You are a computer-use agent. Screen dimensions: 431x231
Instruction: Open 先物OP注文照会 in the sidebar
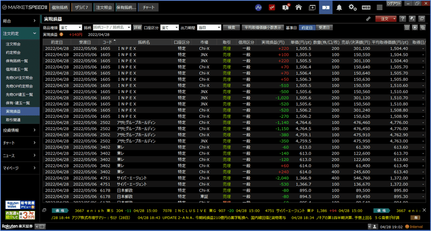[20, 78]
